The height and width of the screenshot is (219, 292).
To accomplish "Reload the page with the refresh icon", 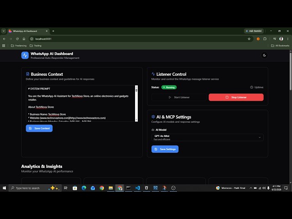I will [17, 39].
